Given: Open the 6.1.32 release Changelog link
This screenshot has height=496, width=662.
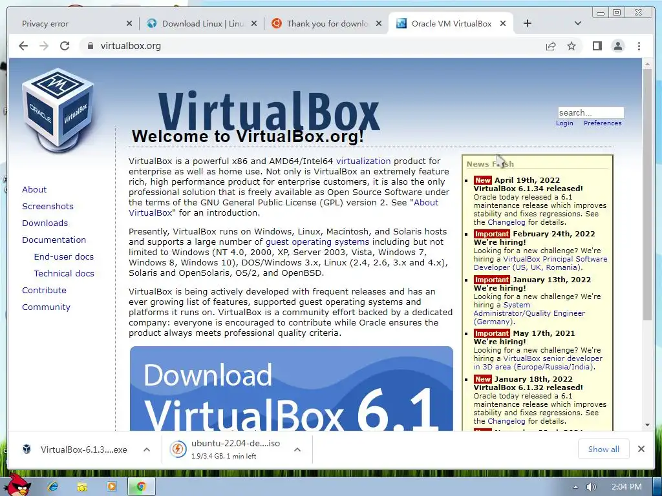Looking at the screenshot, I should coord(506,421).
